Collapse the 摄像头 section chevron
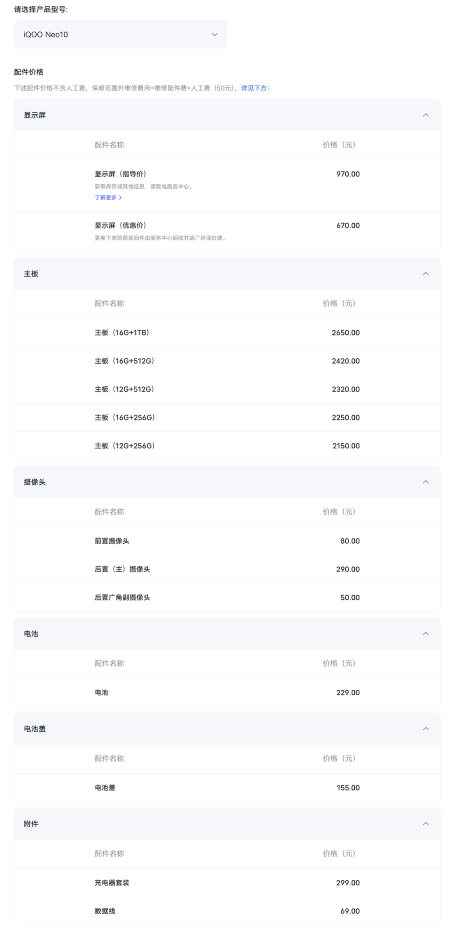This screenshot has width=455, height=930. (x=426, y=482)
